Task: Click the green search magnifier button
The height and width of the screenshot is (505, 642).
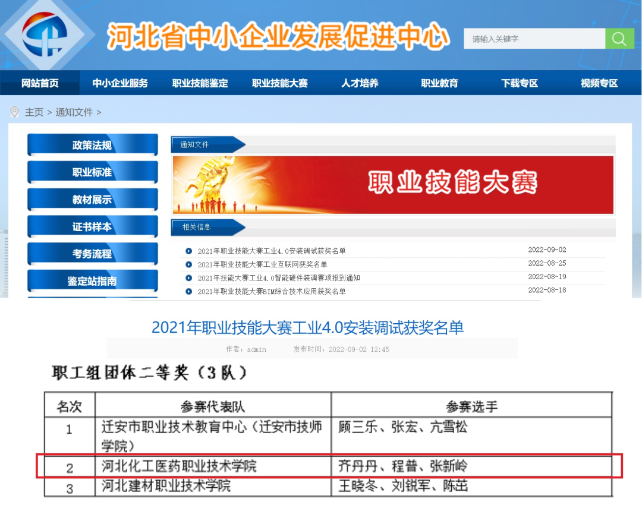Action: pyautogui.click(x=619, y=39)
